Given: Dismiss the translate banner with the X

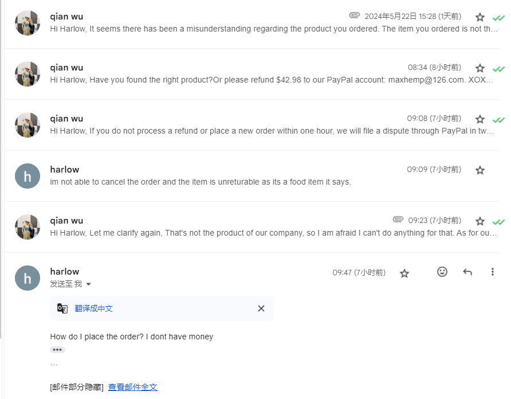Looking at the screenshot, I should pos(261,308).
